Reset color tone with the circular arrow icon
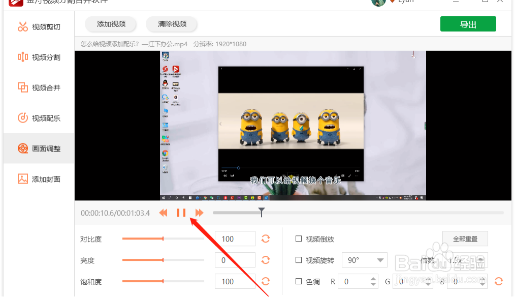 pyautogui.click(x=499, y=282)
